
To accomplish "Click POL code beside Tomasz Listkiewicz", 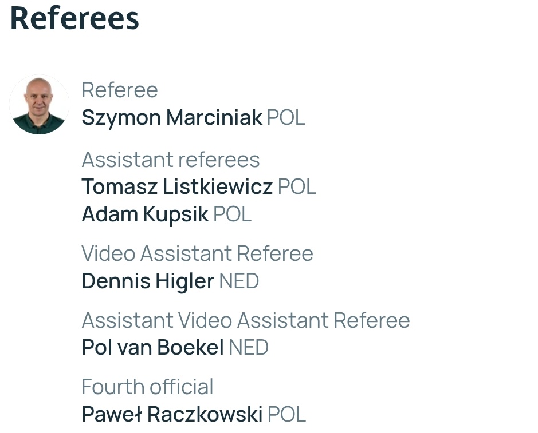I will coord(297,187).
